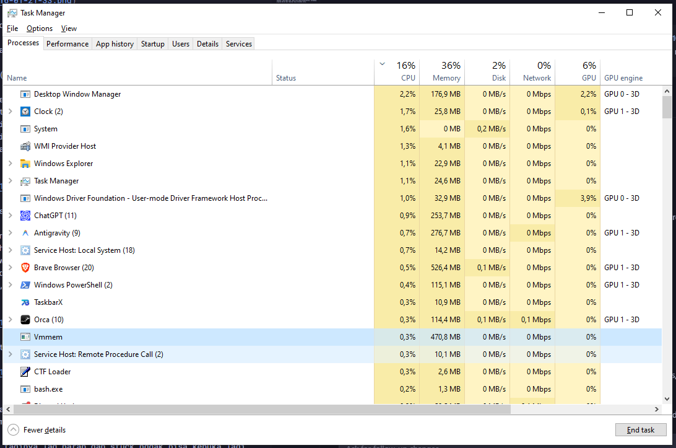Sort by the Disk column header
Screen dimensions: 676x448
(487, 72)
